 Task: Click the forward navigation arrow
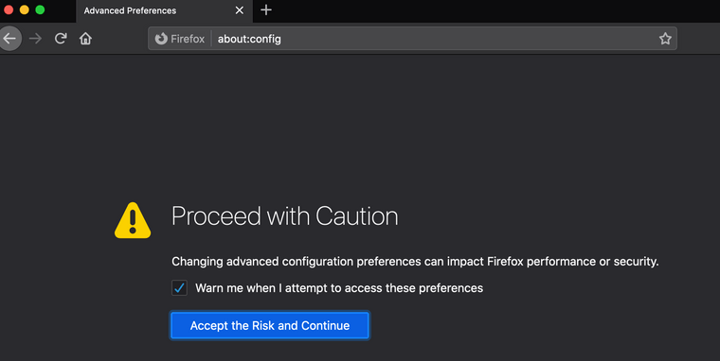click(35, 39)
